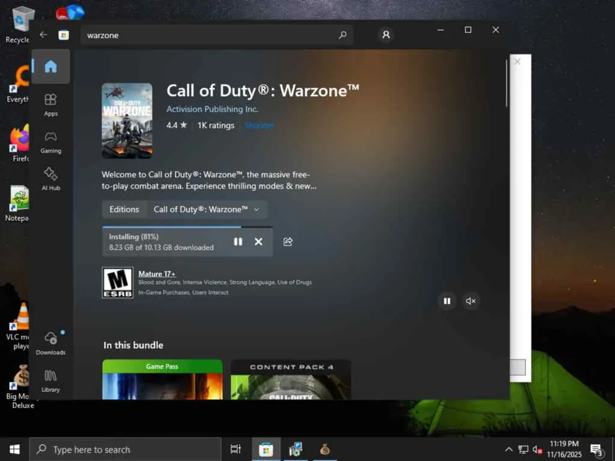This screenshot has height=461, width=615.
Task: Open the Home tab in Store sidebar
Action: pyautogui.click(x=50, y=66)
